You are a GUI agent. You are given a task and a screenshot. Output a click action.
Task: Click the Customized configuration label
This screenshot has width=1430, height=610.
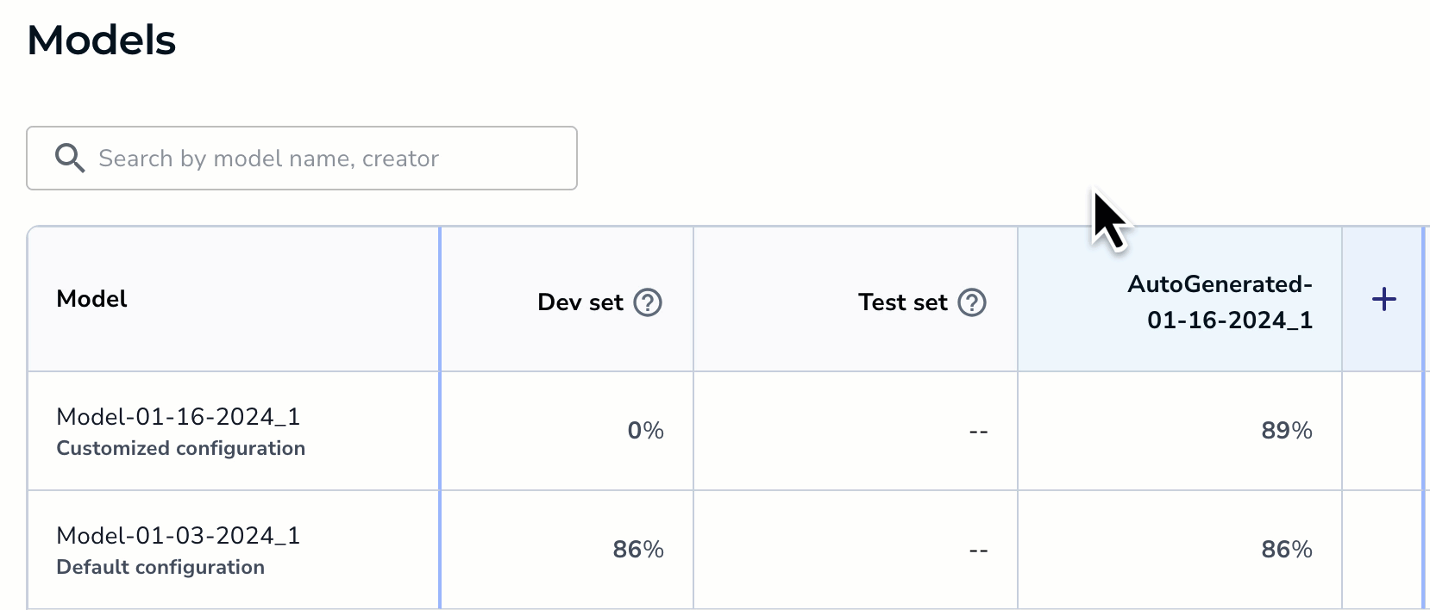(x=181, y=448)
